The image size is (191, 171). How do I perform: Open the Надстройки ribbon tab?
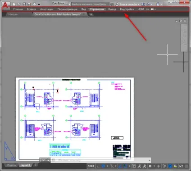(x=127, y=9)
